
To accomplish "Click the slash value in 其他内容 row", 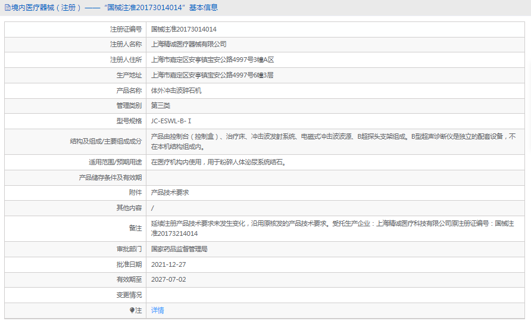I will coord(152,208).
